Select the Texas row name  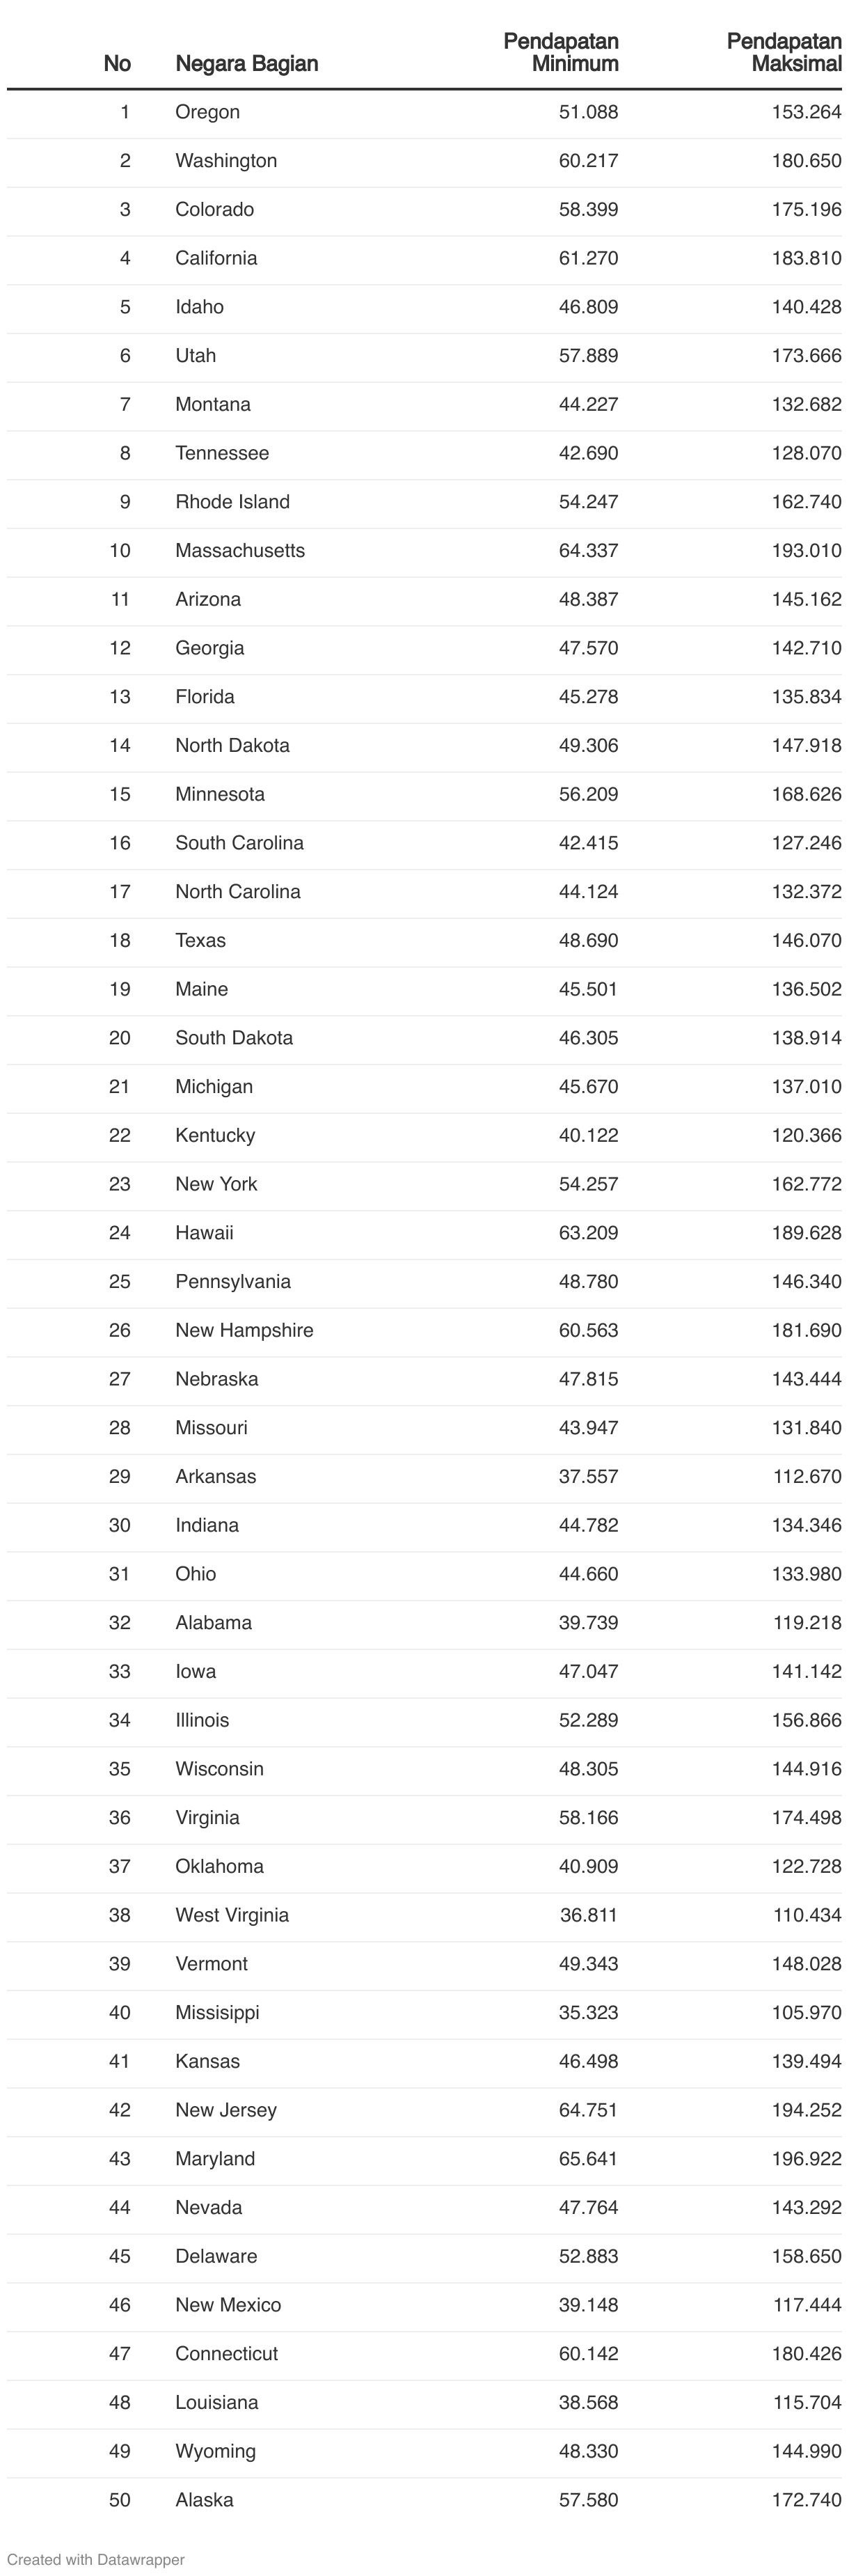pos(200,940)
